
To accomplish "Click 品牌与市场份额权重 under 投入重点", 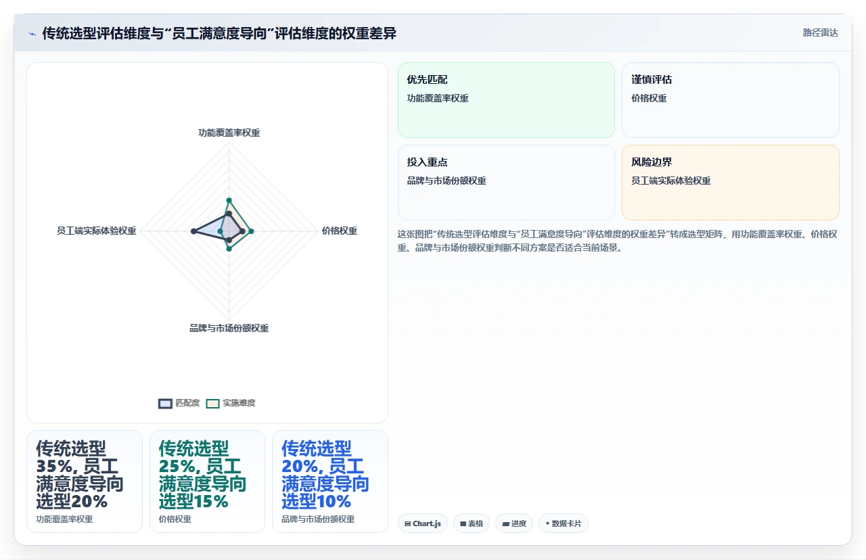I will coord(447,181).
